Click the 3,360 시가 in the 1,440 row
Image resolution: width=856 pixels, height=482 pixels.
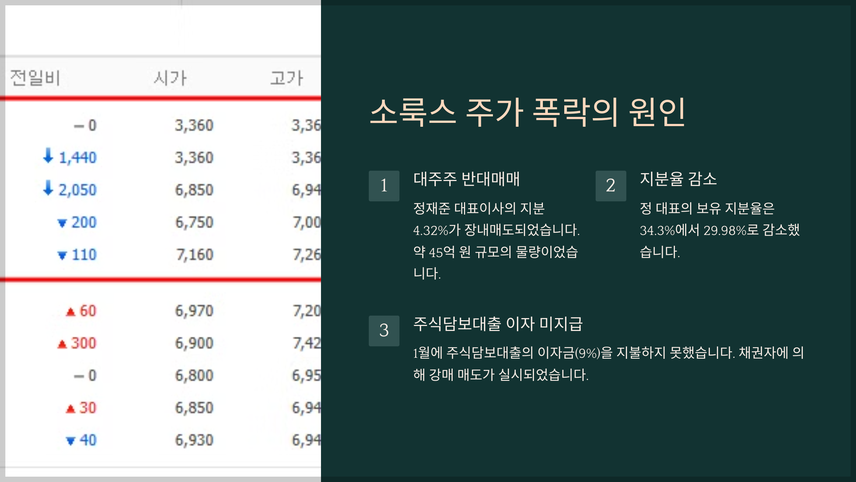click(x=194, y=158)
